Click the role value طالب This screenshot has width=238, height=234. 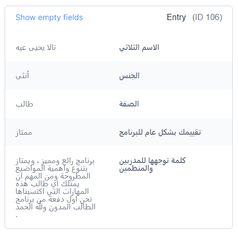pos(24,104)
